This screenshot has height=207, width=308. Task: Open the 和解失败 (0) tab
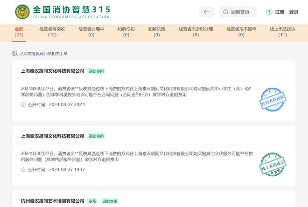tap(157, 32)
